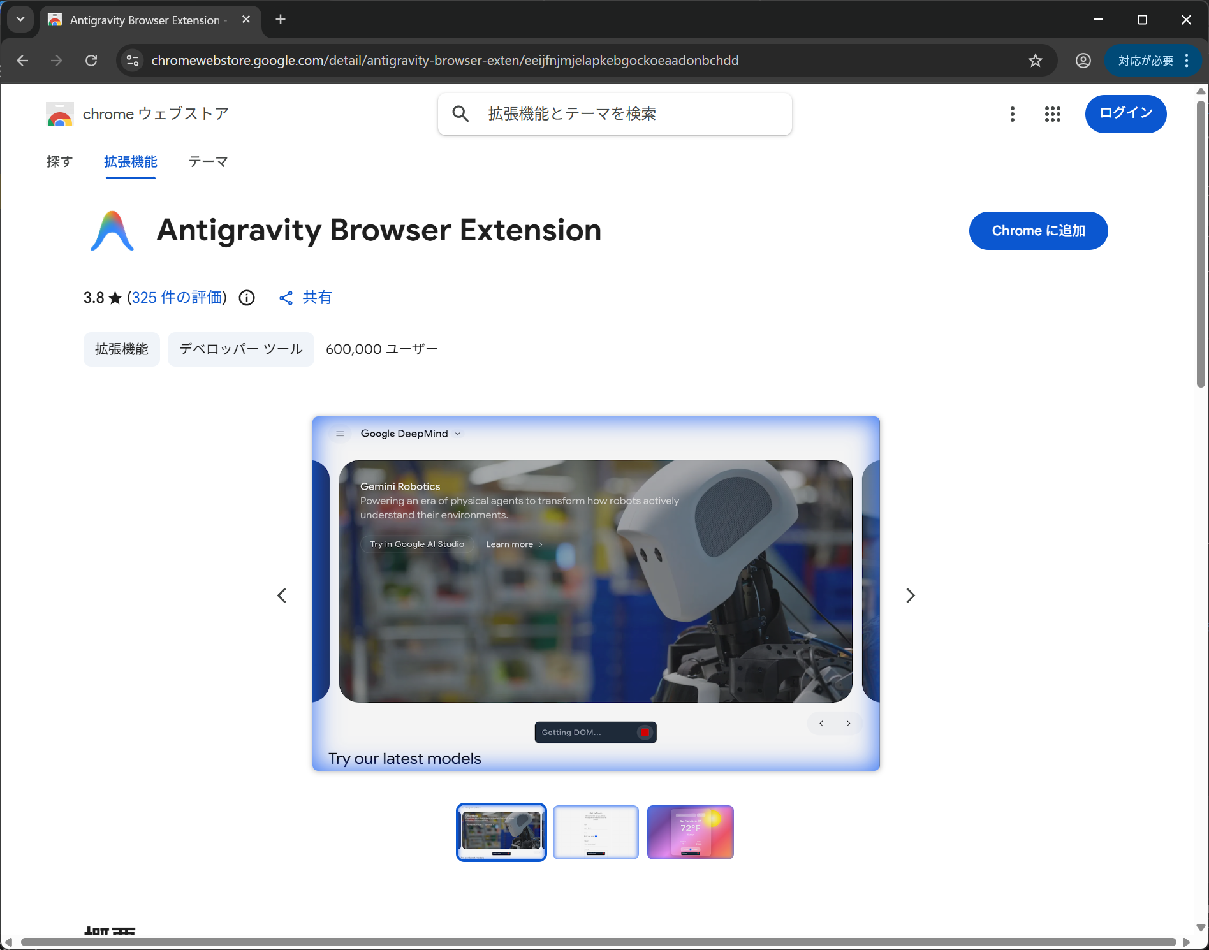Switch to the 拡張機能 tab

[x=131, y=162]
